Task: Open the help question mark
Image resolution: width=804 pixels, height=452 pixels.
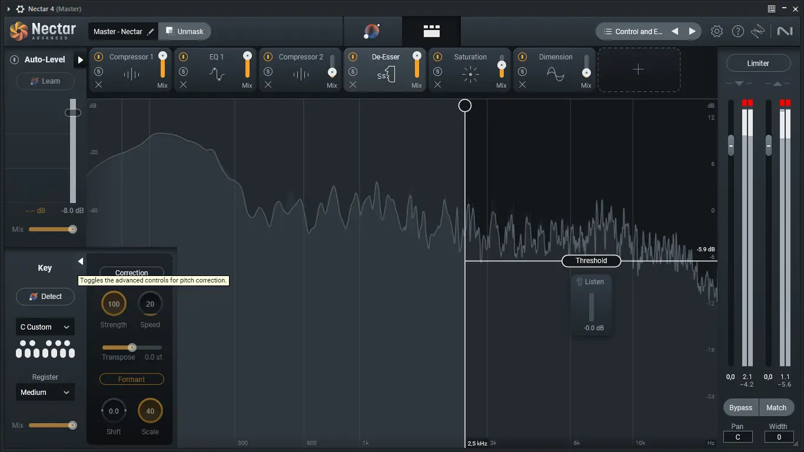Action: click(737, 32)
